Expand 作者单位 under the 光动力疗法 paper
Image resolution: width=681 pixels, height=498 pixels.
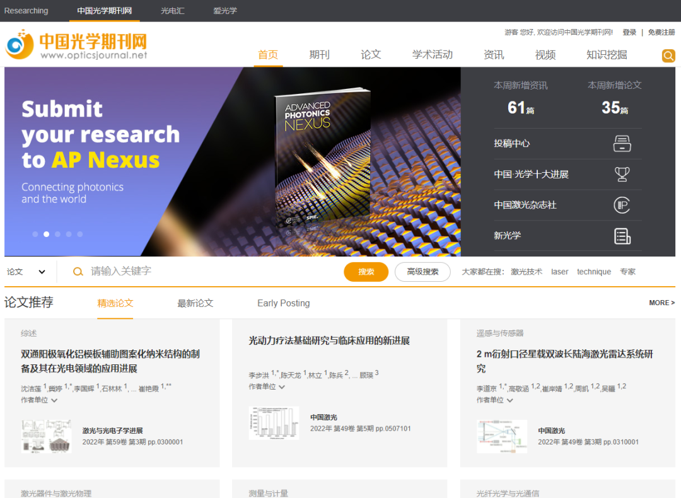tap(267, 386)
